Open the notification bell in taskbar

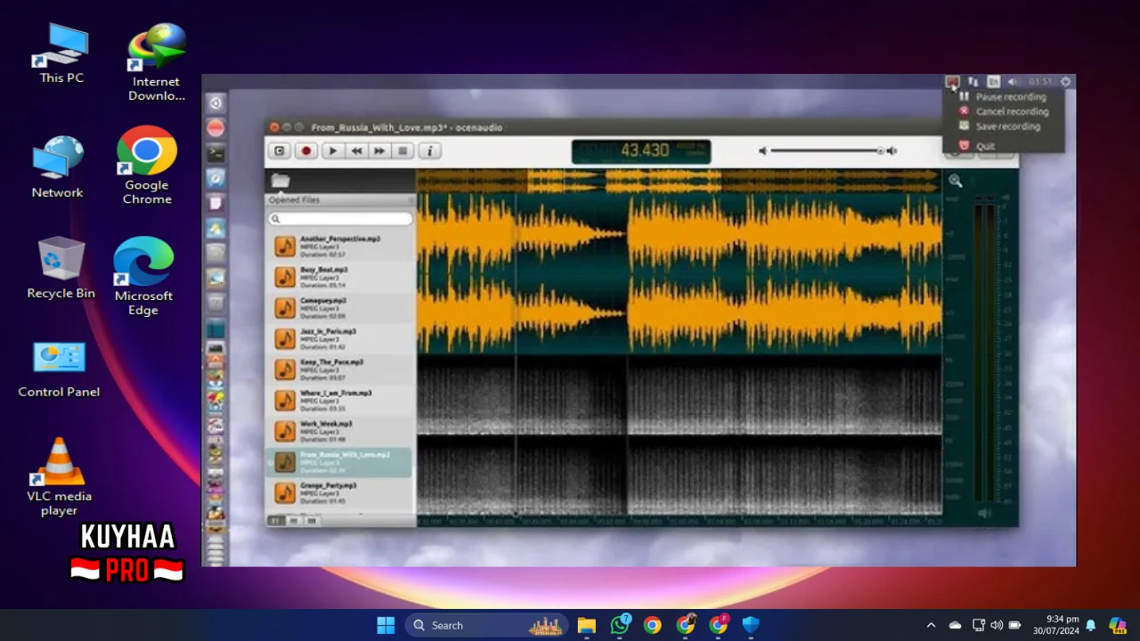click(1091, 625)
